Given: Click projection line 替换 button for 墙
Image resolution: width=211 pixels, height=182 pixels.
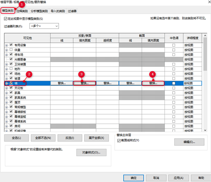Looking at the screenshot, I should pos(62,83).
